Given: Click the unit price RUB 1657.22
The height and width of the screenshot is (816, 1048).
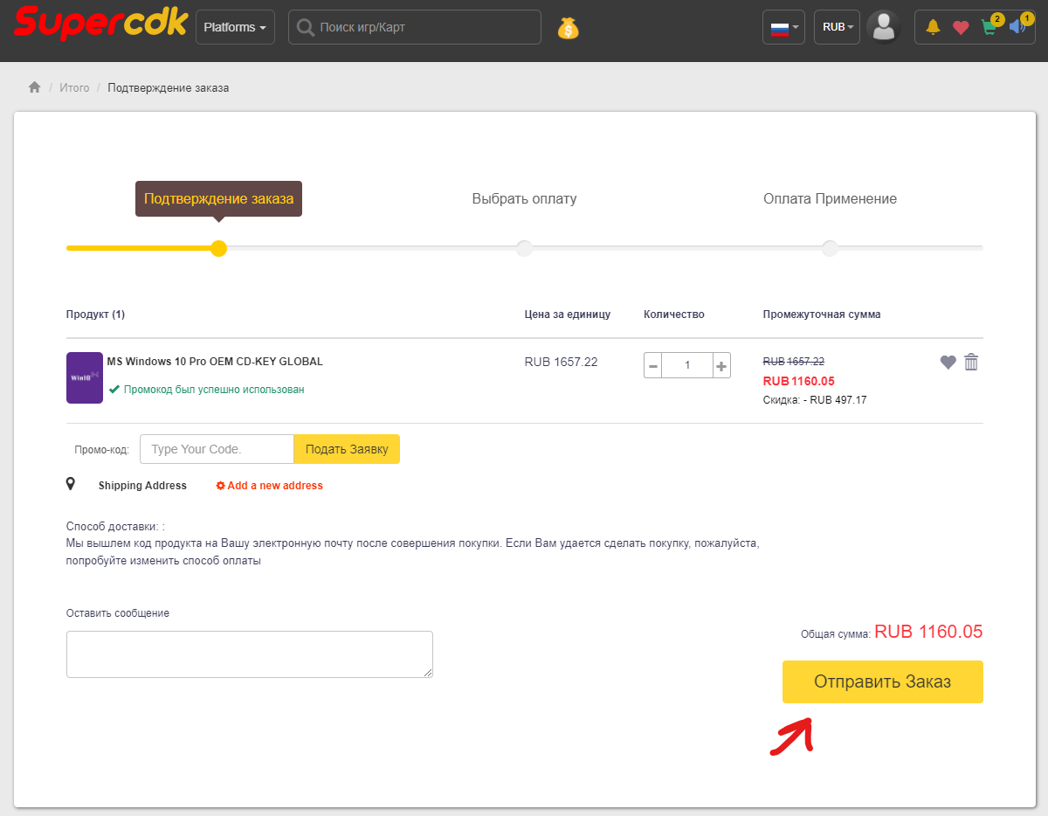Looking at the screenshot, I should coord(561,362).
